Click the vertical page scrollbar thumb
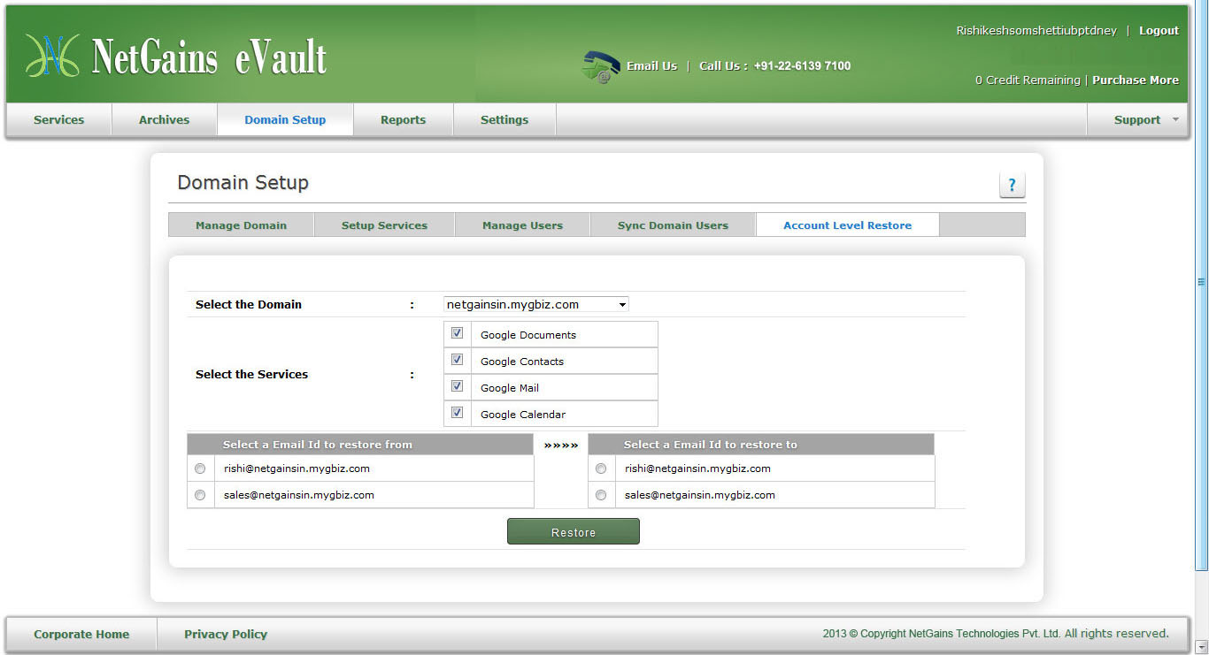Viewport: 1209px width, 655px height. [x=1201, y=283]
